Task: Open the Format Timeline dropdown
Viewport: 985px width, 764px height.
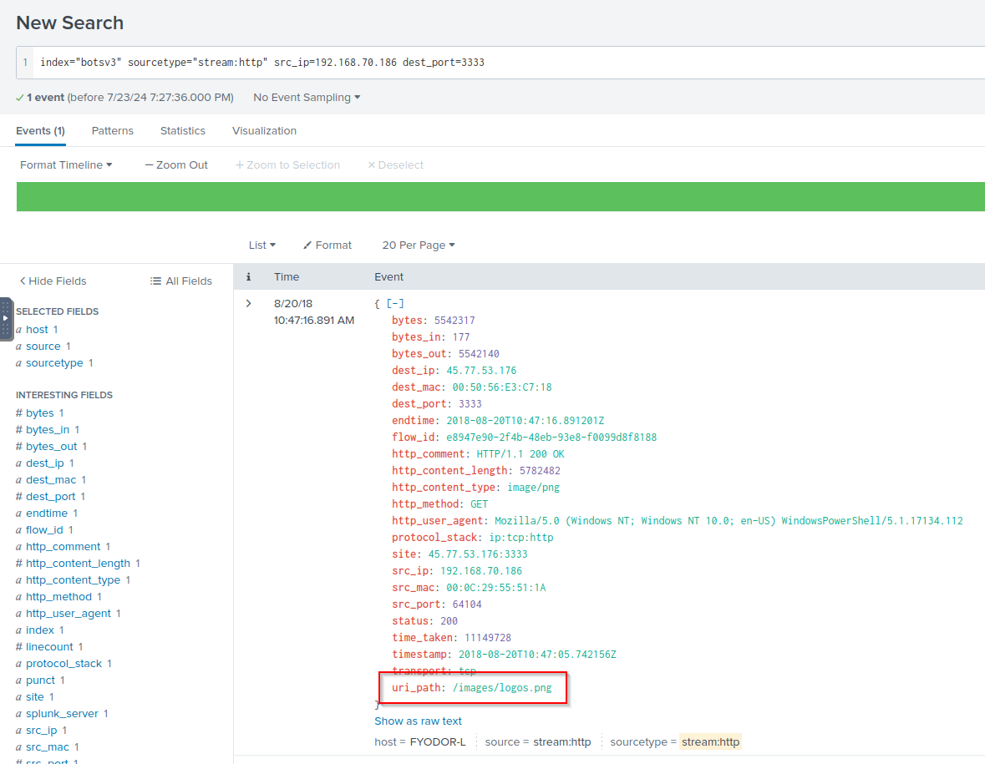Action: coord(66,165)
